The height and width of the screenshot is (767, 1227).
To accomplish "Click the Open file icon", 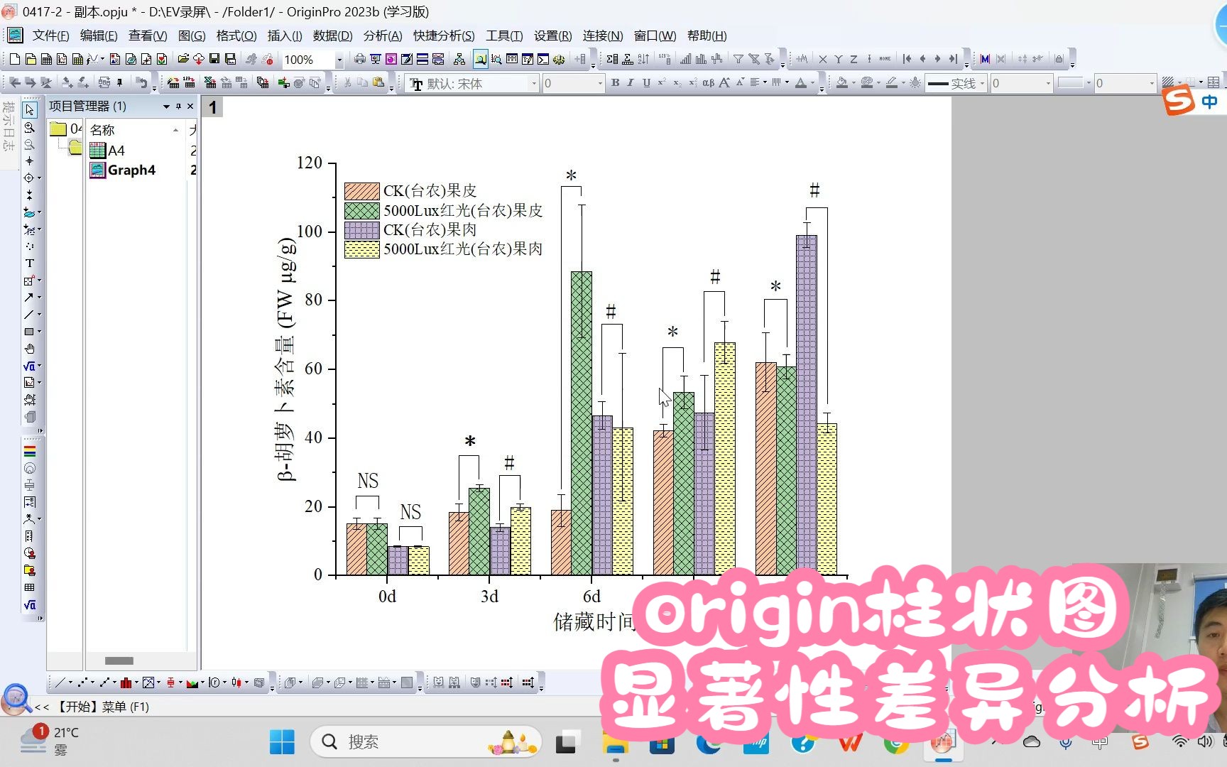I will pos(183,60).
